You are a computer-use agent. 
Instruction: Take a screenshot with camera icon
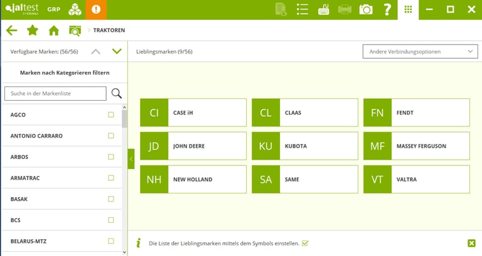coord(366,9)
